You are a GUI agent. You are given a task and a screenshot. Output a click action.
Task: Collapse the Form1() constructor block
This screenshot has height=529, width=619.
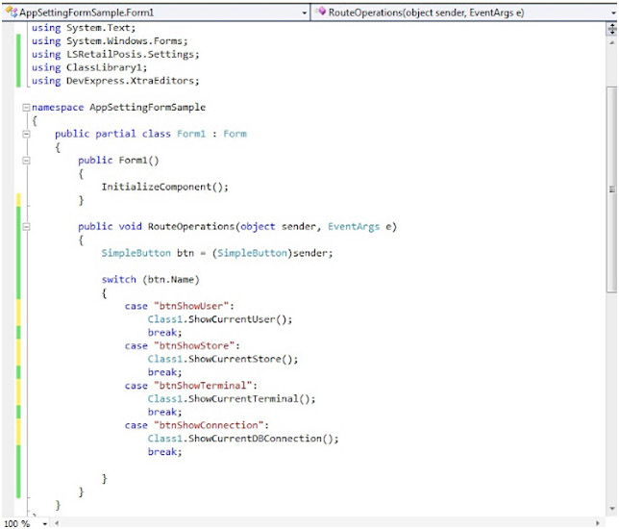[x=25, y=161]
